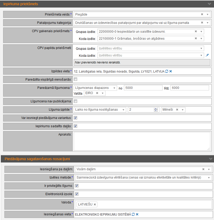Click refresh icon next to Iesniegšanas vieta
214x220 pixels.
(x=133, y=214)
